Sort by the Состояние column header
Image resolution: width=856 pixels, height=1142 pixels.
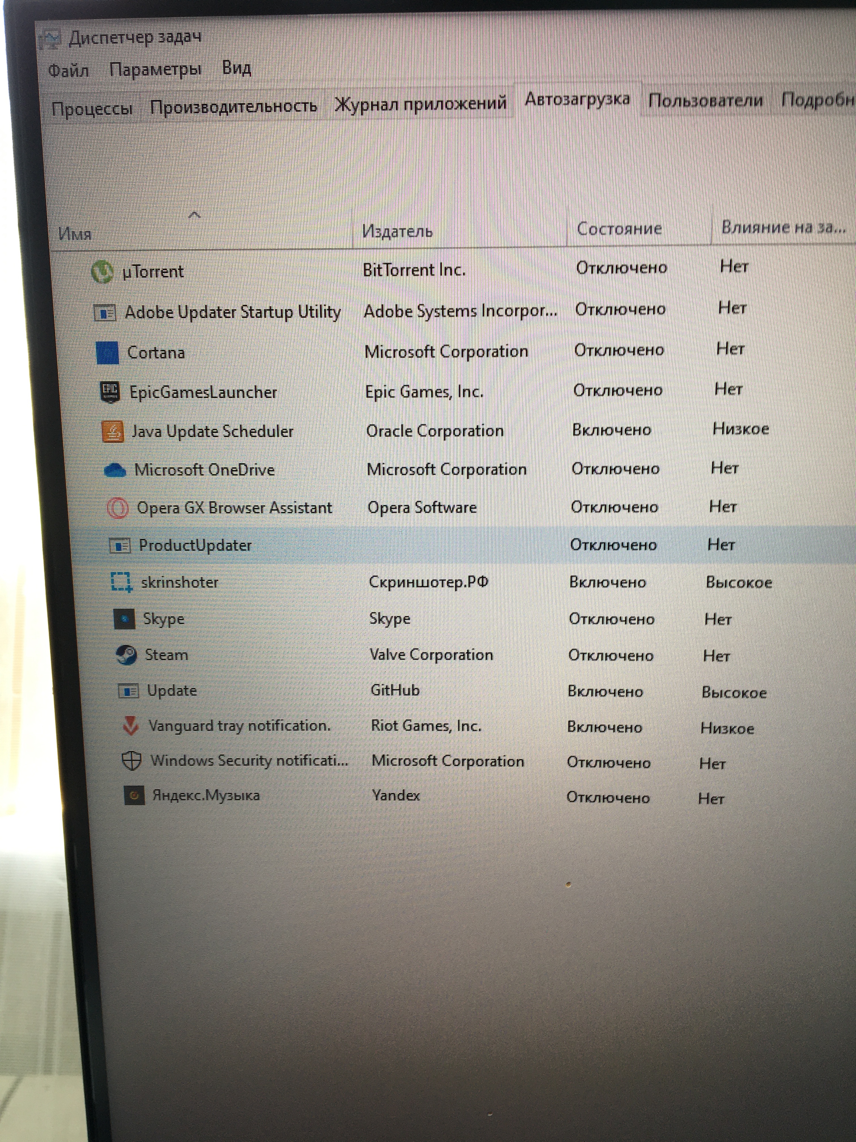(619, 228)
